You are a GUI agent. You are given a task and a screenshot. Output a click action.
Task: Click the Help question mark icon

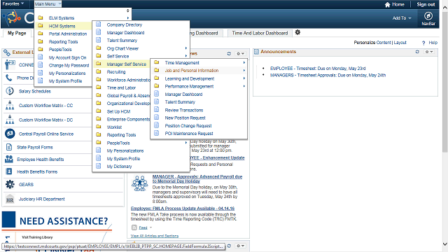423,43
